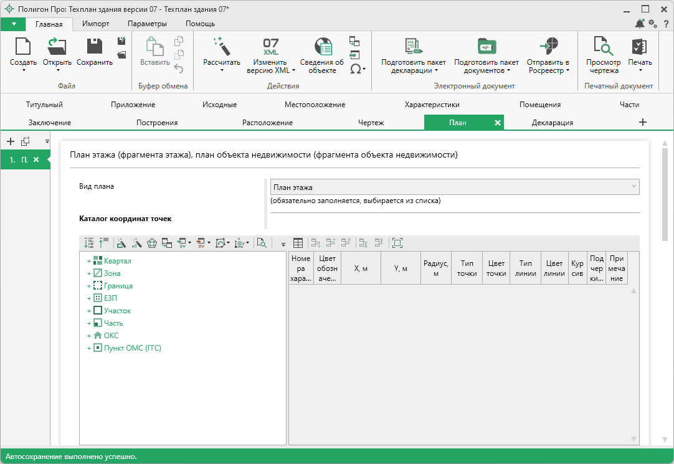
Task: Click the Отправить в Росреестр icon
Action: pos(548,47)
